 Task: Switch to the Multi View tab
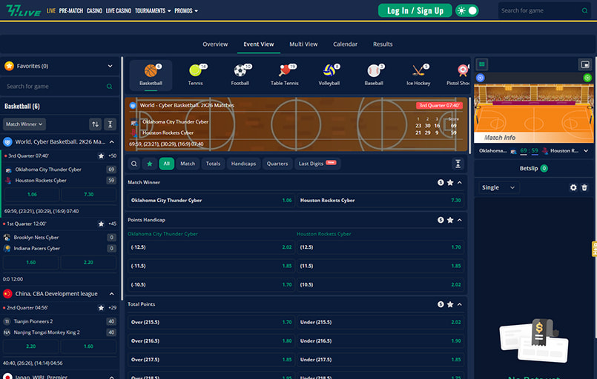click(x=303, y=44)
